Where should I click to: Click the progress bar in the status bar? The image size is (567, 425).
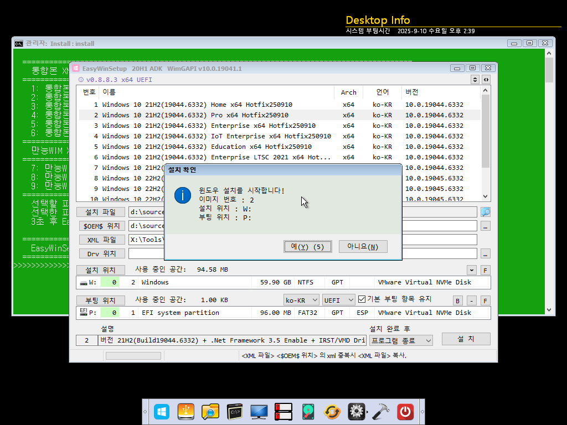[133, 356]
